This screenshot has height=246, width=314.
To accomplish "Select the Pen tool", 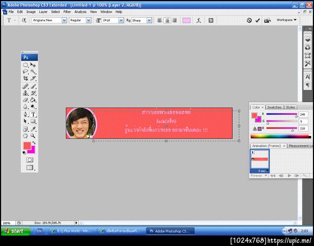I will [x=26, y=114].
